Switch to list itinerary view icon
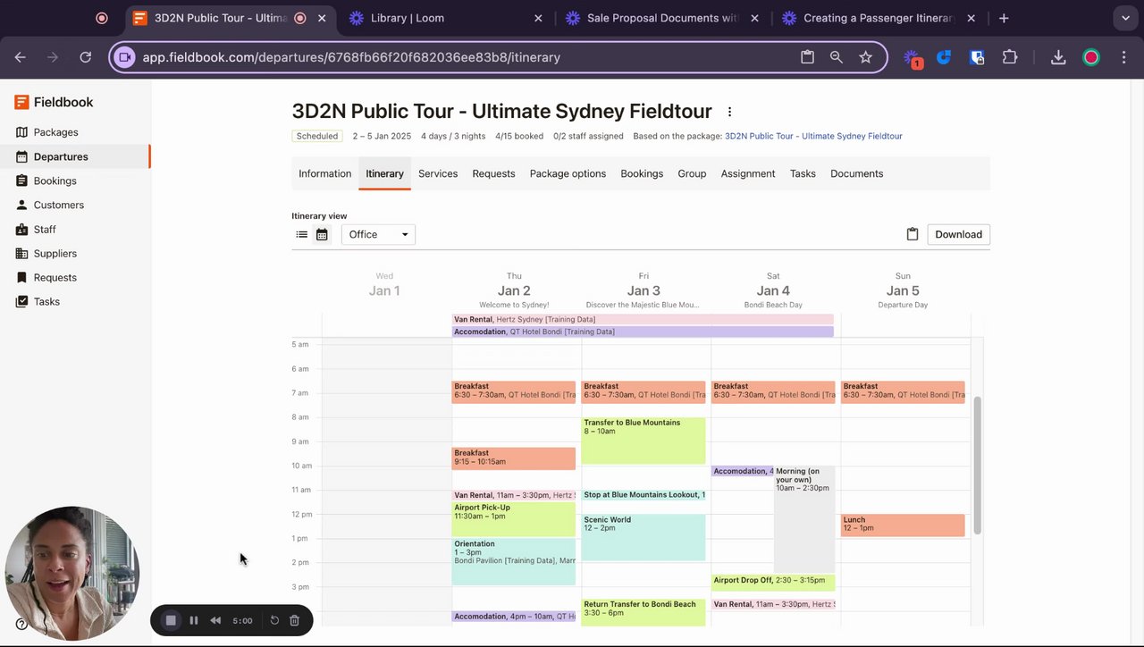Viewport: 1144px width, 647px height. pyautogui.click(x=302, y=235)
